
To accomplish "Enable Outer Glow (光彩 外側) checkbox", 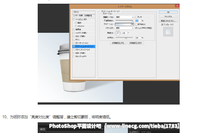I will 74,53.
